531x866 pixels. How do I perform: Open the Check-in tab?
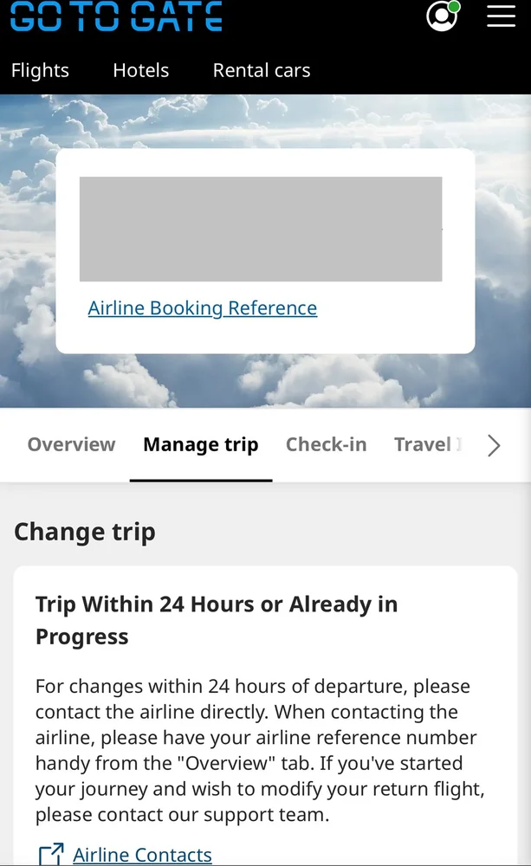click(327, 444)
